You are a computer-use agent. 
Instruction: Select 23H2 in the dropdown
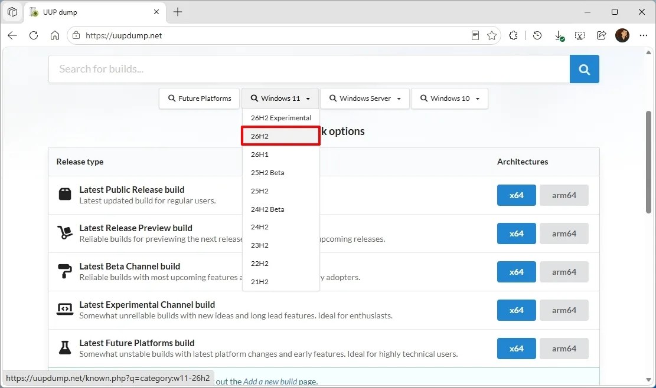point(280,245)
